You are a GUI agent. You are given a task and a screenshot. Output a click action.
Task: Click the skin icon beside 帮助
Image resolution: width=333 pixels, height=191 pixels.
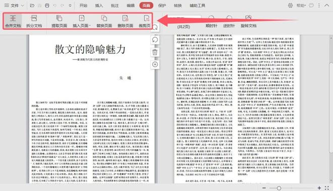pos(311,6)
